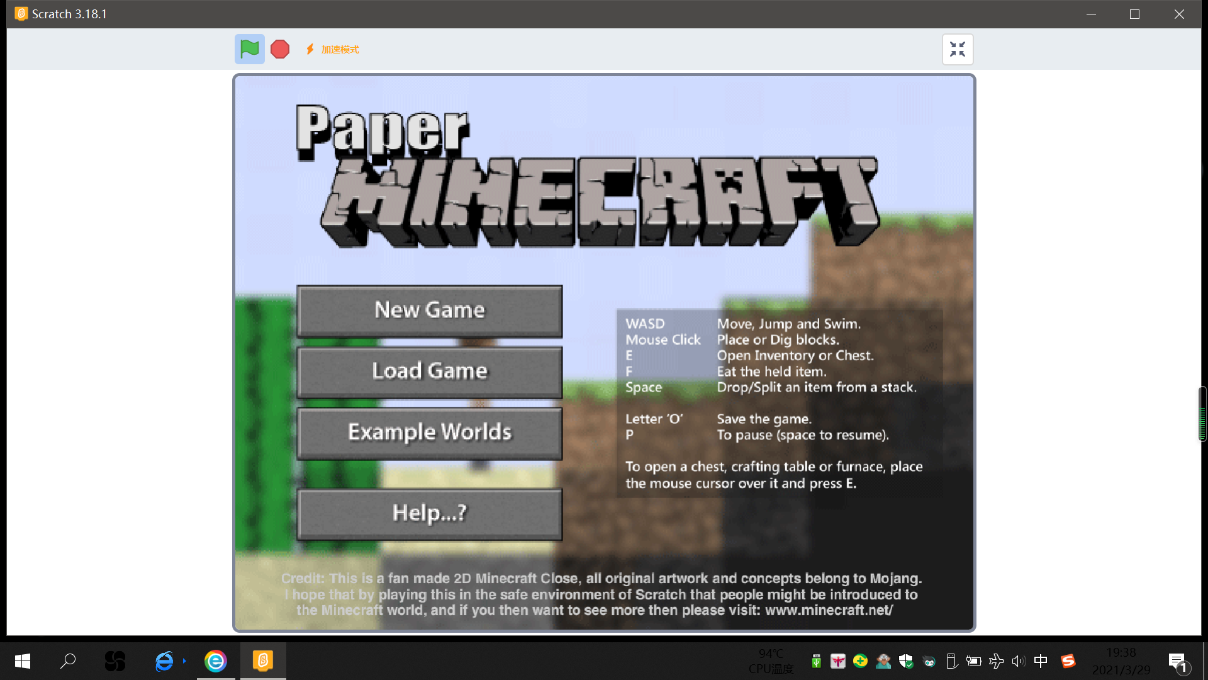The height and width of the screenshot is (680, 1208).
Task: Open the battery power tray icon
Action: tap(974, 661)
